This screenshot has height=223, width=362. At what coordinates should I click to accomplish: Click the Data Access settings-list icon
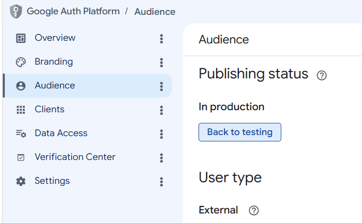(x=21, y=133)
